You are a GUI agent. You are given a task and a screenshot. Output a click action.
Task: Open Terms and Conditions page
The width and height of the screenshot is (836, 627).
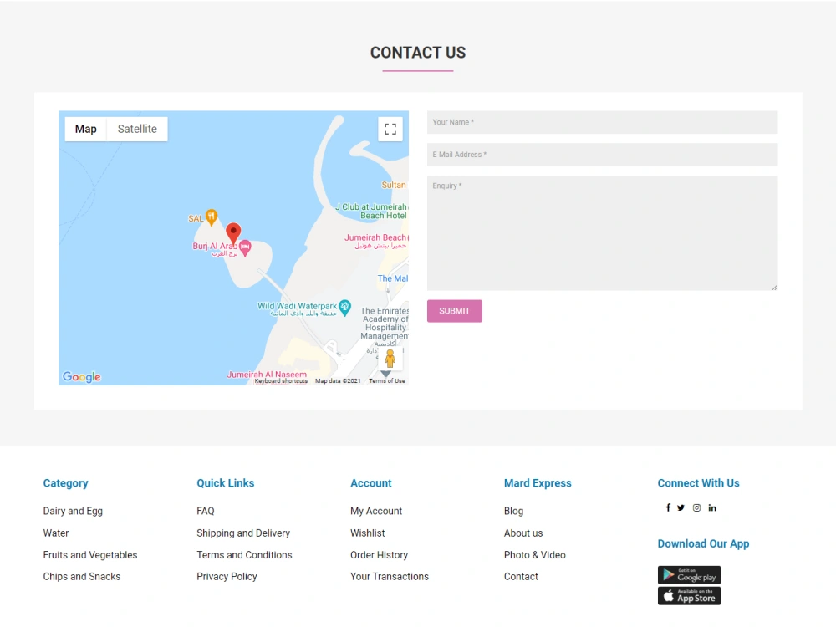tap(244, 554)
